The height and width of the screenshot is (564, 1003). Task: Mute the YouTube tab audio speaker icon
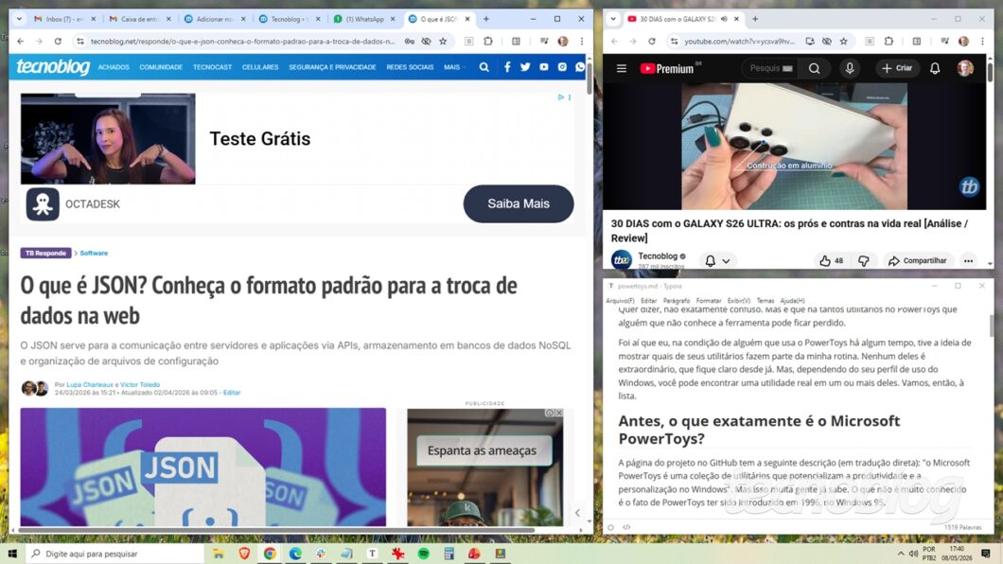click(x=724, y=19)
